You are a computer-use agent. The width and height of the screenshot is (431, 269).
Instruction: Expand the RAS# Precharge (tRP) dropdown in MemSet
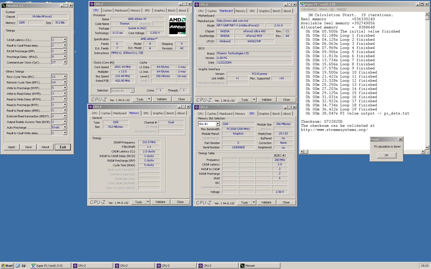click(x=65, y=51)
